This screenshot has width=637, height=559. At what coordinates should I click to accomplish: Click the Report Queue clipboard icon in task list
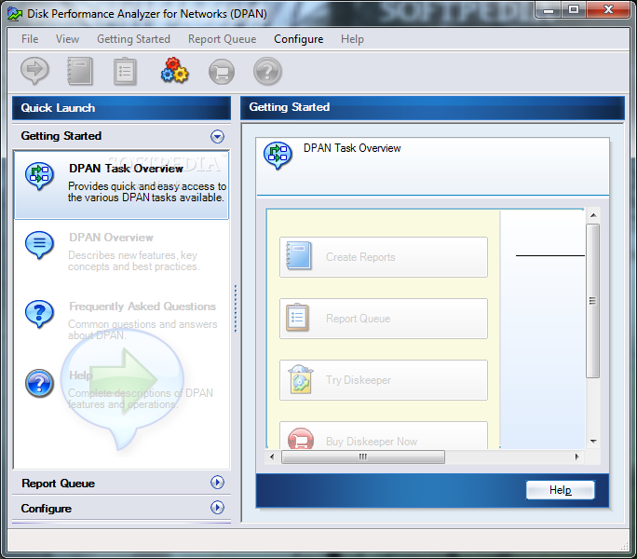pos(297,317)
